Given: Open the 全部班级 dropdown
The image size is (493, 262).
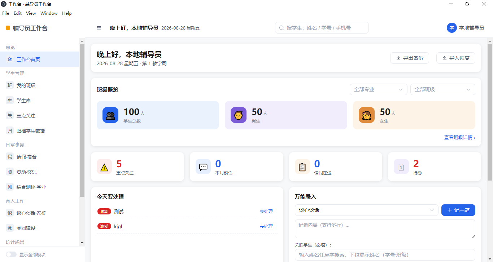Looking at the screenshot, I should pos(443,89).
